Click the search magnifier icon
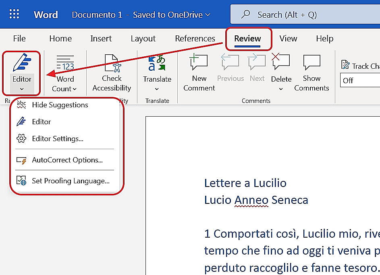 tap(245, 14)
